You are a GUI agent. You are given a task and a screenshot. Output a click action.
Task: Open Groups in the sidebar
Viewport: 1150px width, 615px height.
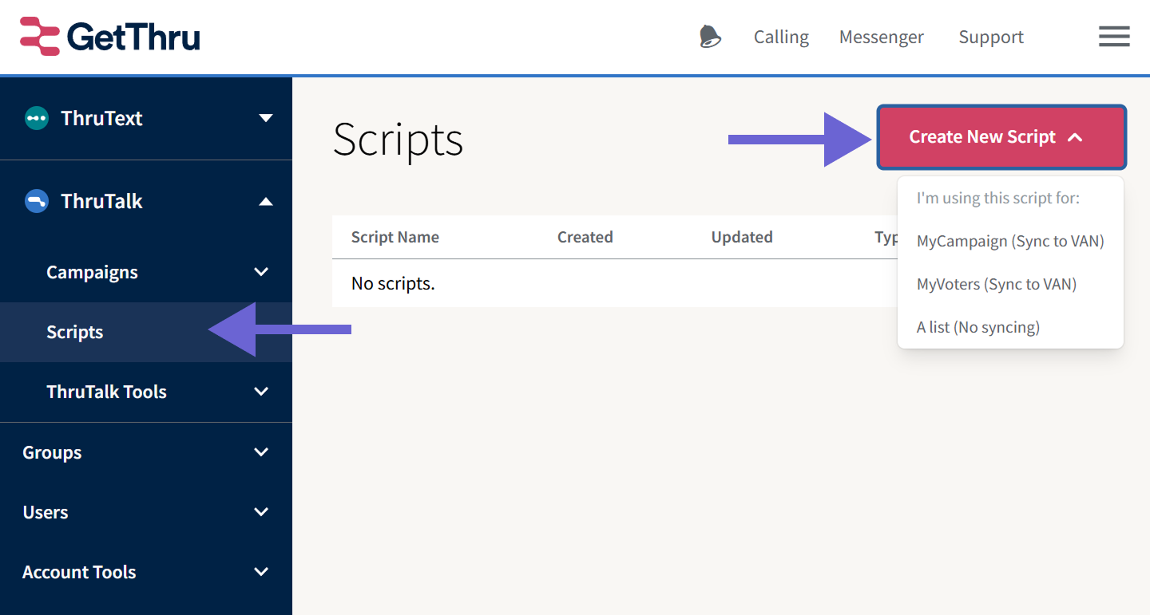click(x=52, y=452)
